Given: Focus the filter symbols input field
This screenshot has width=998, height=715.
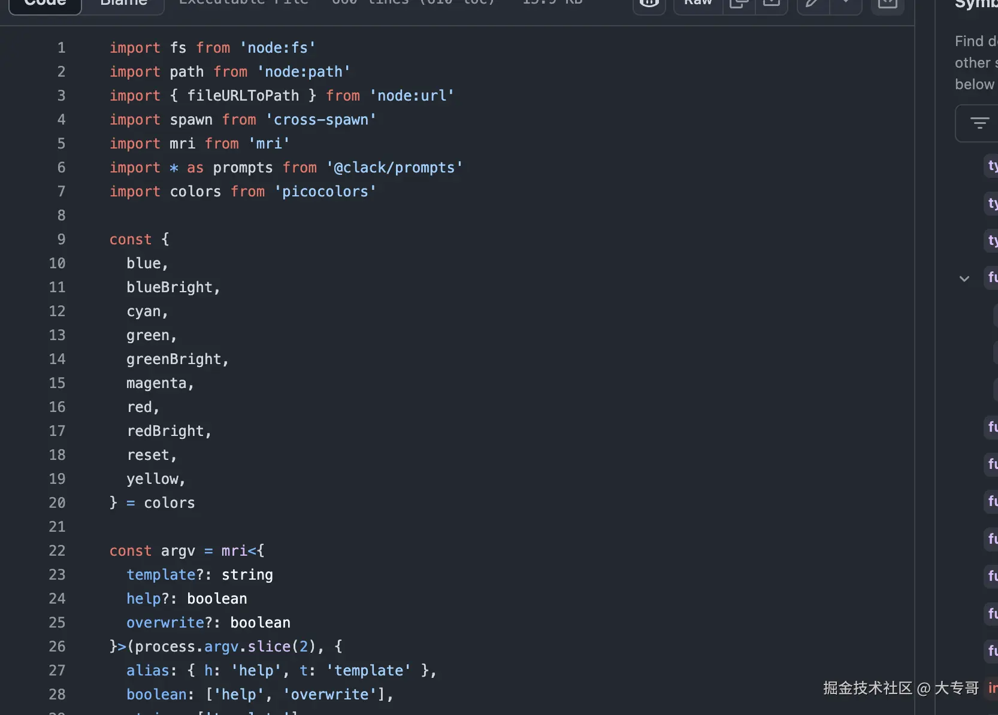Looking at the screenshot, I should point(978,123).
